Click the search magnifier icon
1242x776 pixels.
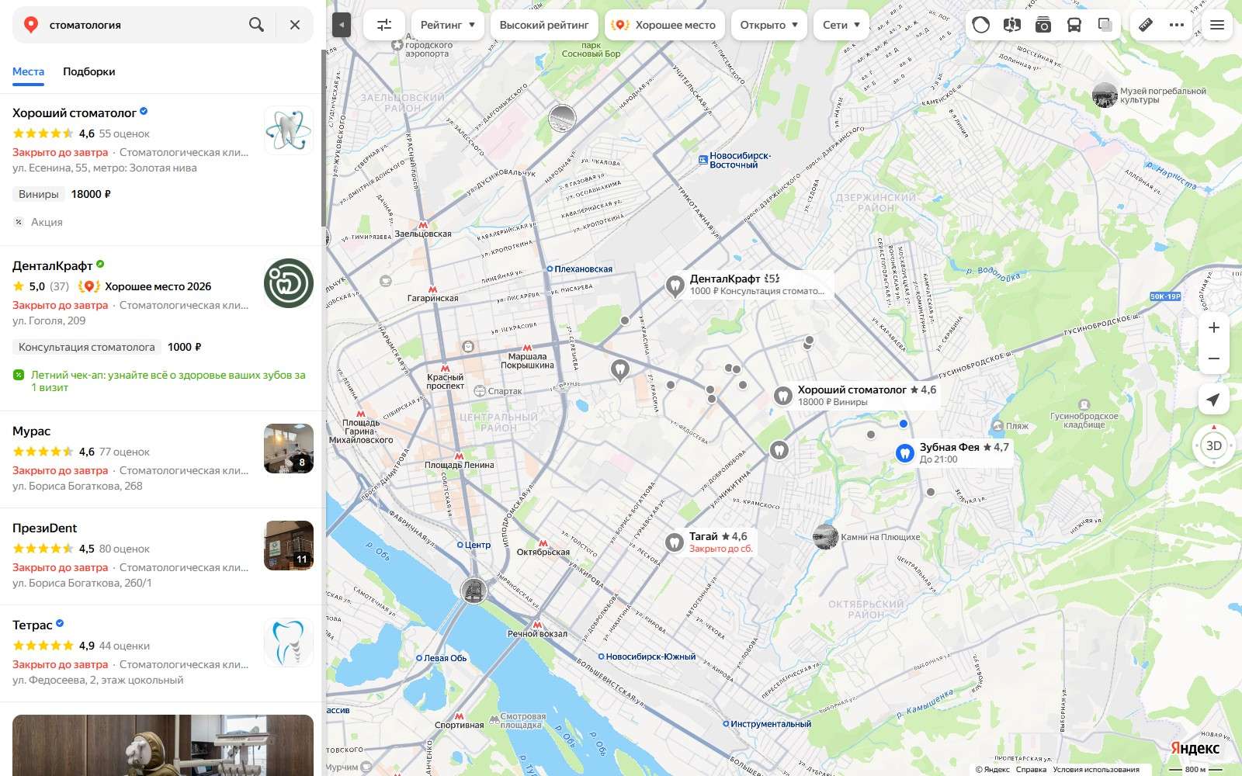point(256,25)
